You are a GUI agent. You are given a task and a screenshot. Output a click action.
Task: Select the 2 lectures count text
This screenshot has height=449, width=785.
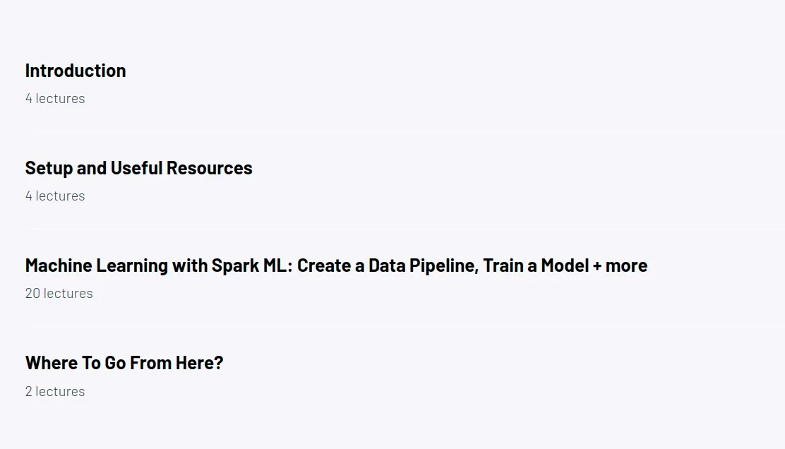(55, 391)
